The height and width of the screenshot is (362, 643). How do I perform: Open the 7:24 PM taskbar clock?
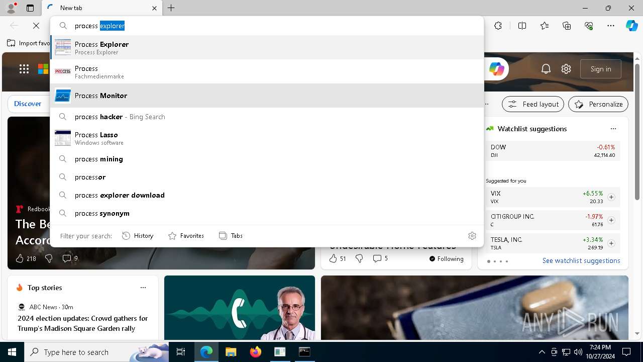click(x=600, y=352)
